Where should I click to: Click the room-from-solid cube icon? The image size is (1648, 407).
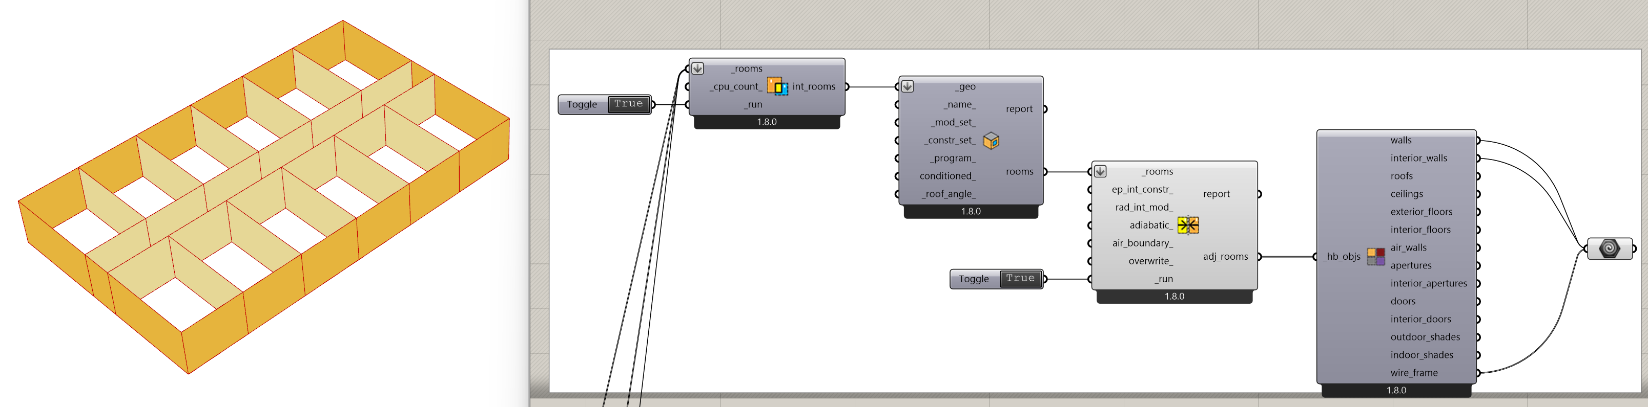(x=991, y=140)
